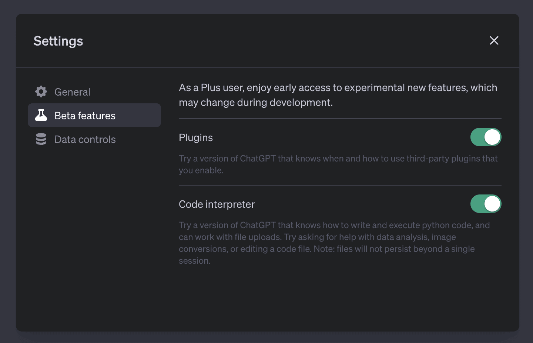
Task: Select the Beta features tab label
Action: point(85,116)
